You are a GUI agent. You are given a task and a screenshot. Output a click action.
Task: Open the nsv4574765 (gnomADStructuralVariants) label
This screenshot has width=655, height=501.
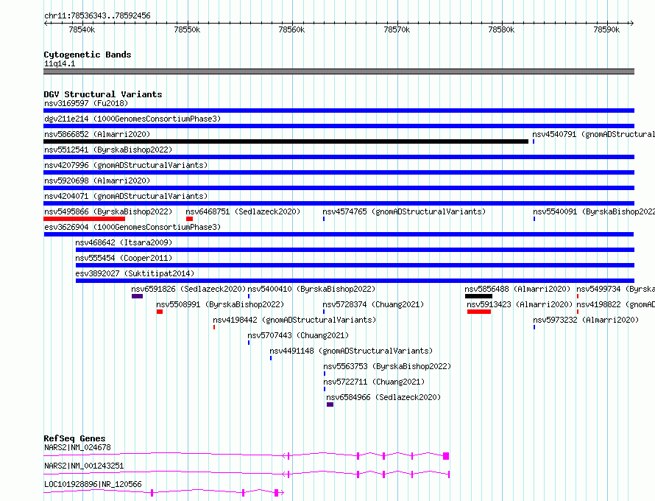(x=404, y=211)
